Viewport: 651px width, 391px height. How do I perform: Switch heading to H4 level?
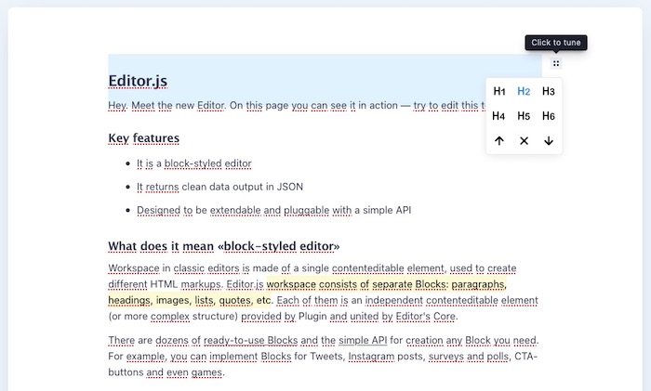coord(499,116)
